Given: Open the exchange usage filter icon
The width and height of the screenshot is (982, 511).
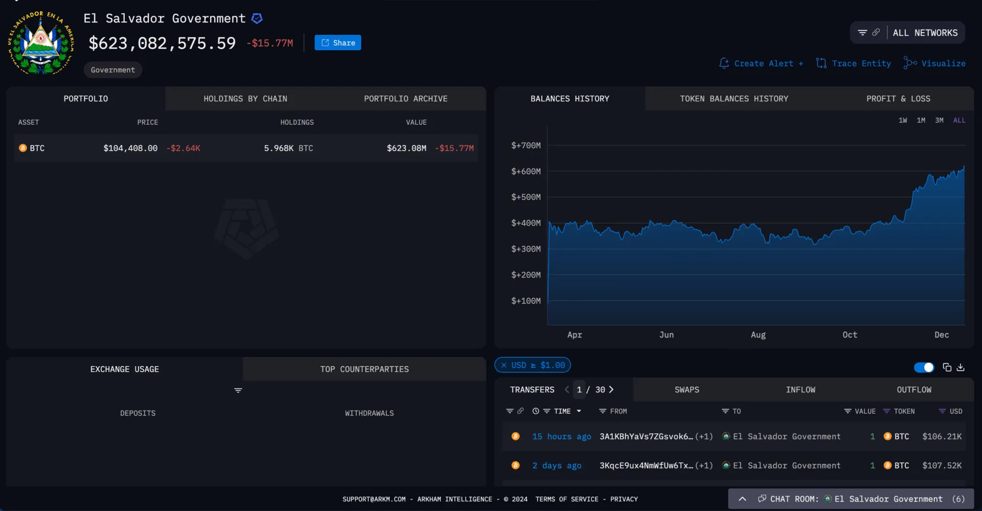Looking at the screenshot, I should 238,390.
